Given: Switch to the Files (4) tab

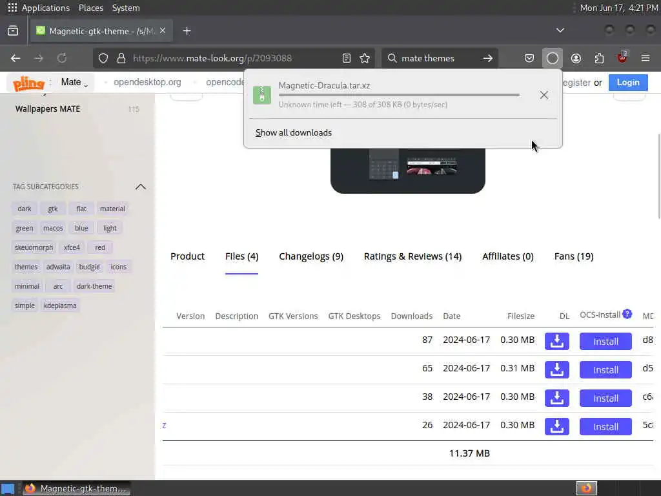Looking at the screenshot, I should (241, 256).
